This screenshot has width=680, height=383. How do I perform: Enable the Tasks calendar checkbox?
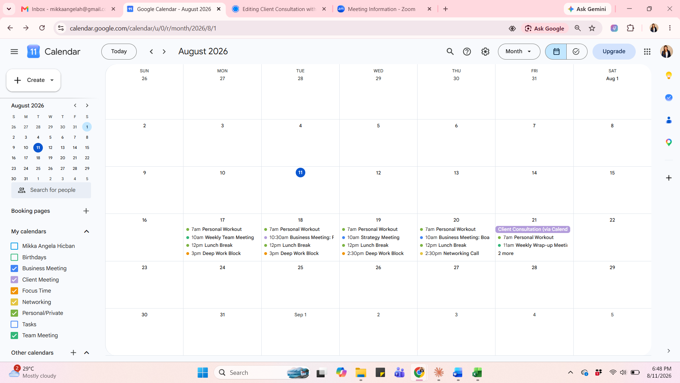pyautogui.click(x=15, y=324)
